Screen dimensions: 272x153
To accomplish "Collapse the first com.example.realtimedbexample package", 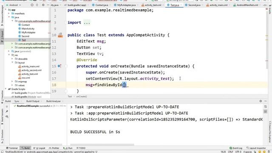I will click(x=12, y=21).
